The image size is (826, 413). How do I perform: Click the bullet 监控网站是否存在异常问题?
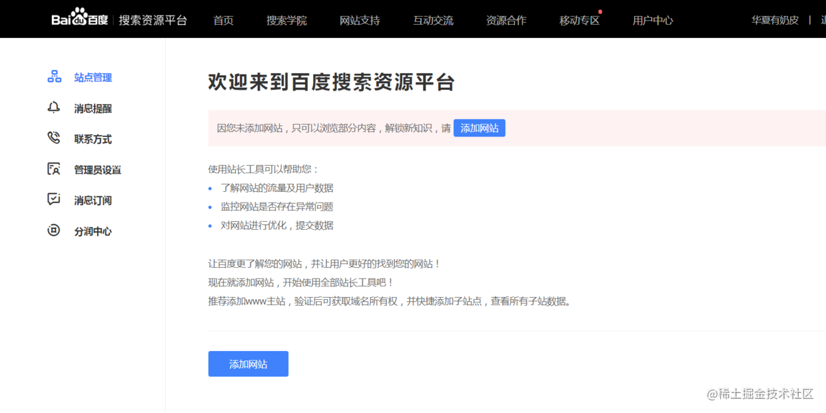[x=277, y=206]
